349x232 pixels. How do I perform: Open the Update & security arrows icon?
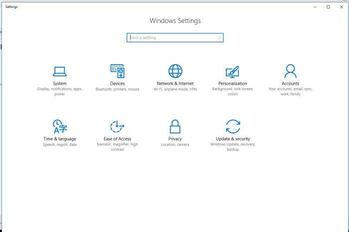pos(233,126)
